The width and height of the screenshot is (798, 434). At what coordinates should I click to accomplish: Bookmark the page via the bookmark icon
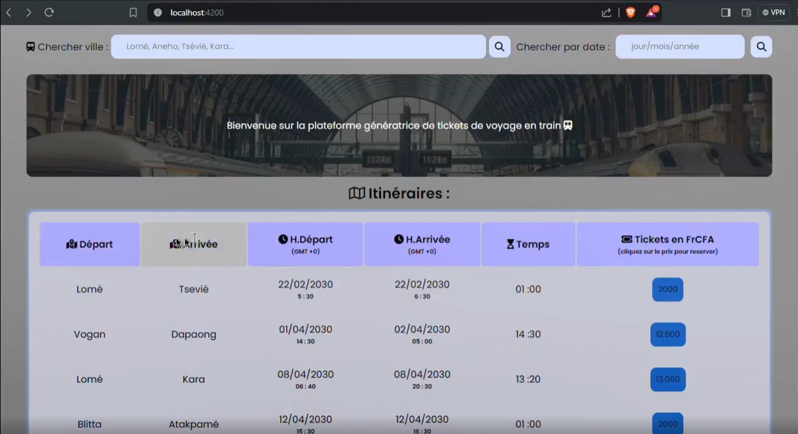tap(133, 13)
